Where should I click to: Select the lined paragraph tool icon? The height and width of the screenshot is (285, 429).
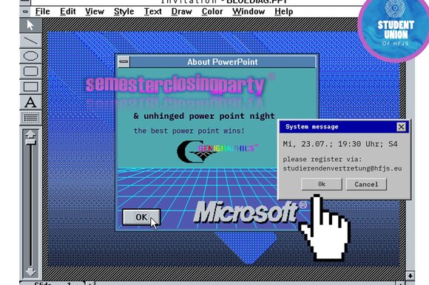pos(30,118)
